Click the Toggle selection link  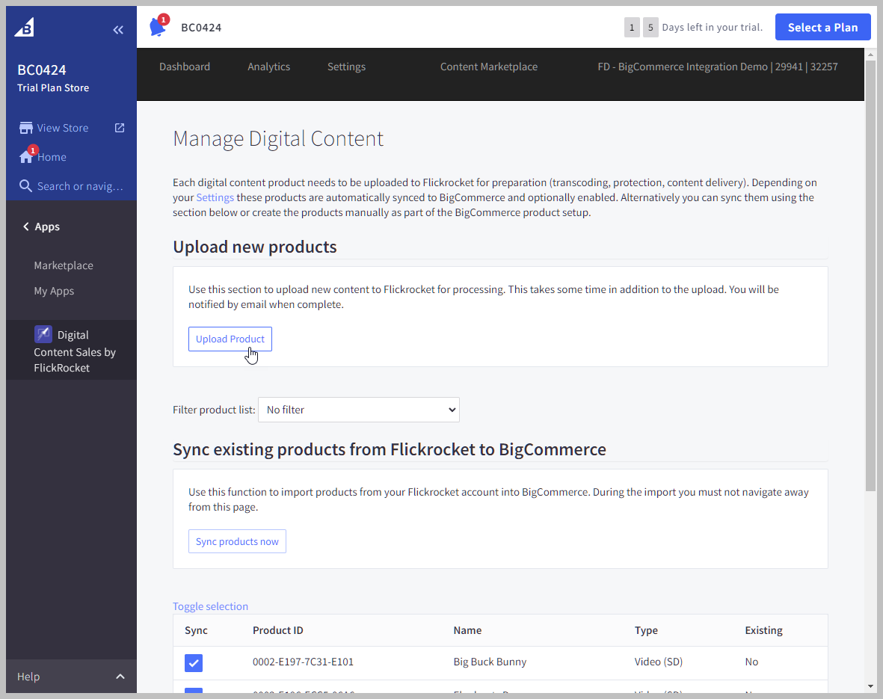[x=210, y=606]
